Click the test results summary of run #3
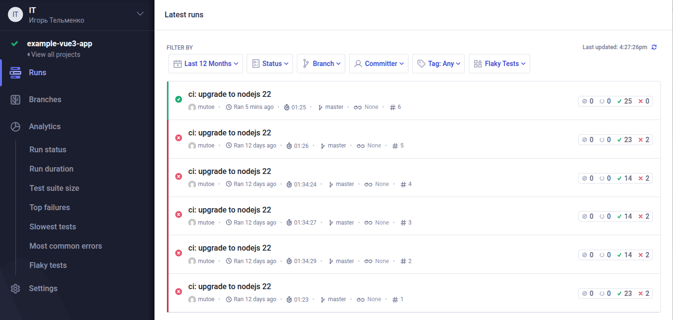Viewport: 673px width, 320px height. tap(616, 216)
